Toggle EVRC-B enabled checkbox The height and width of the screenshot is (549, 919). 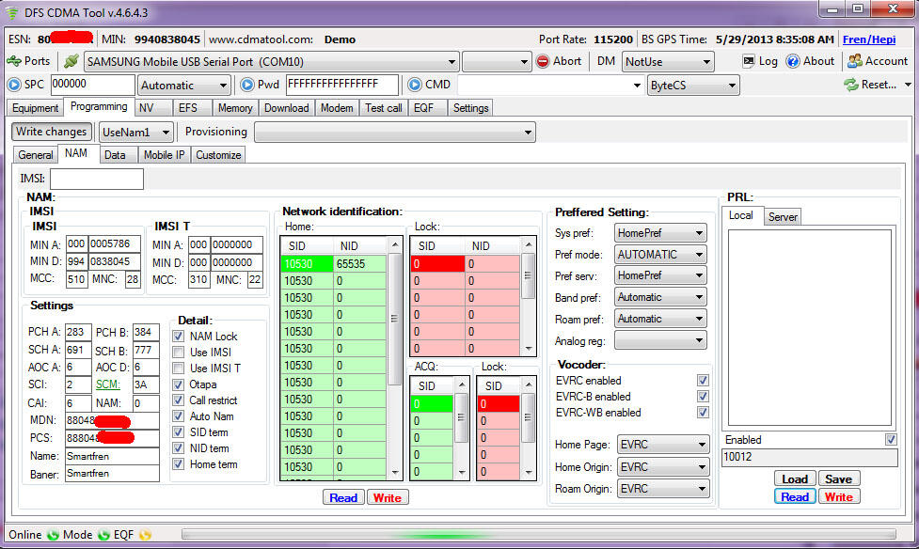pyautogui.click(x=703, y=396)
